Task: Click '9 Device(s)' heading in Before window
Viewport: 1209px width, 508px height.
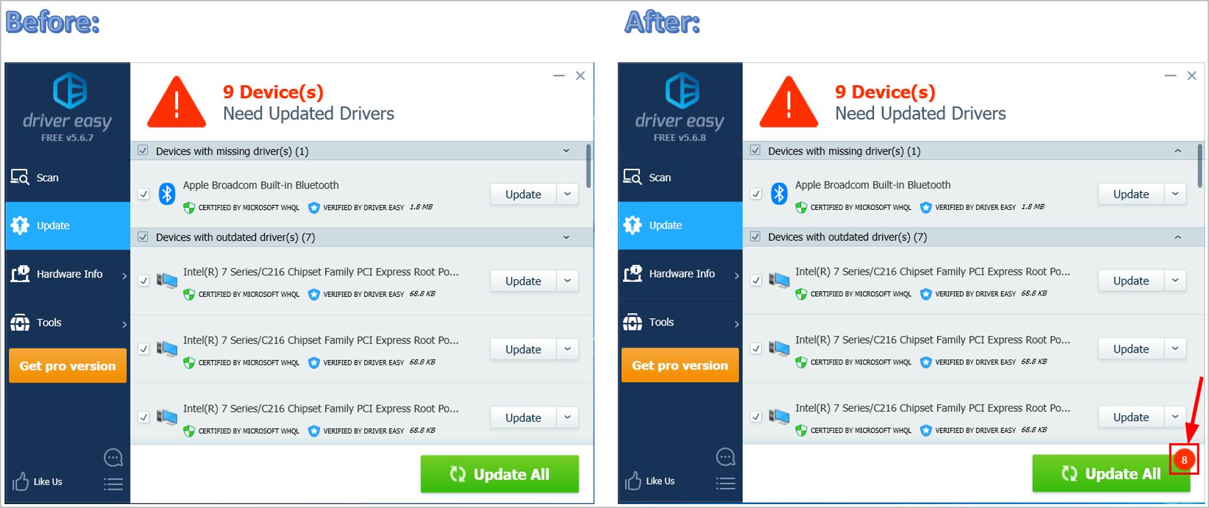Action: (x=273, y=92)
